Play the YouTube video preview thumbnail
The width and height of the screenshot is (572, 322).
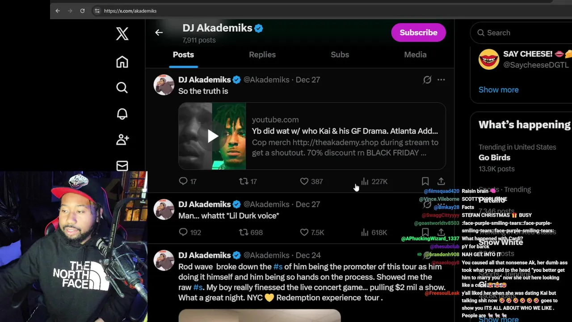(212, 136)
